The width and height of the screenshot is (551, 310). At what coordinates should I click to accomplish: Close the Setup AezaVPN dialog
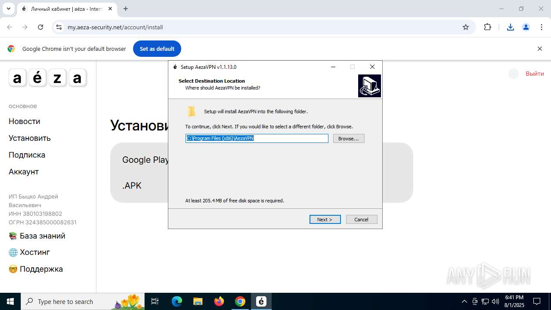pyautogui.click(x=372, y=67)
